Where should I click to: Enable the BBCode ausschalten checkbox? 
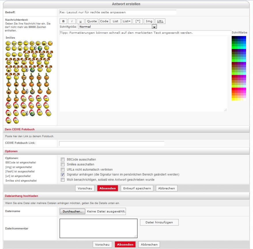[x=63, y=159]
